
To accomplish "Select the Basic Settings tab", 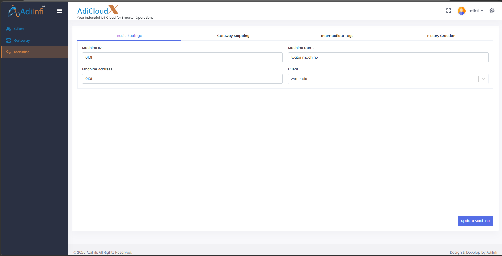I will pyautogui.click(x=129, y=36).
